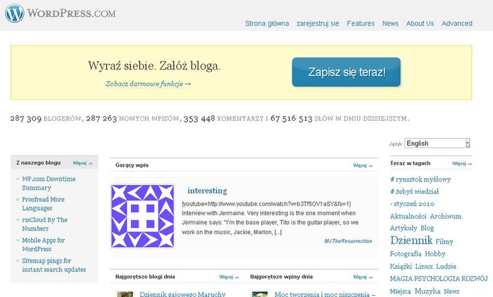Go to Strona główna in the top menu
This screenshot has height=297, width=493.
(x=267, y=24)
